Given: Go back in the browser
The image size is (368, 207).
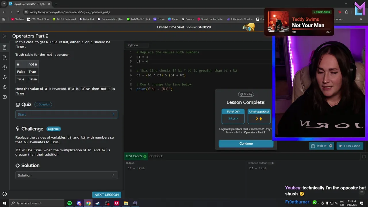Looking at the screenshot, I should click(4, 12).
